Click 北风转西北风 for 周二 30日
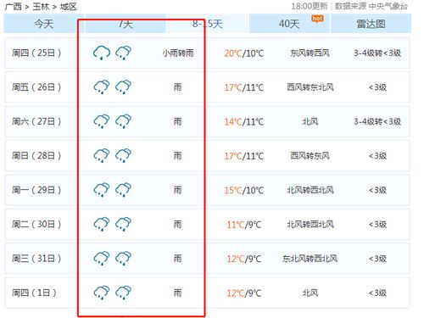Viewport: 424px width, 318px height. tap(310, 224)
